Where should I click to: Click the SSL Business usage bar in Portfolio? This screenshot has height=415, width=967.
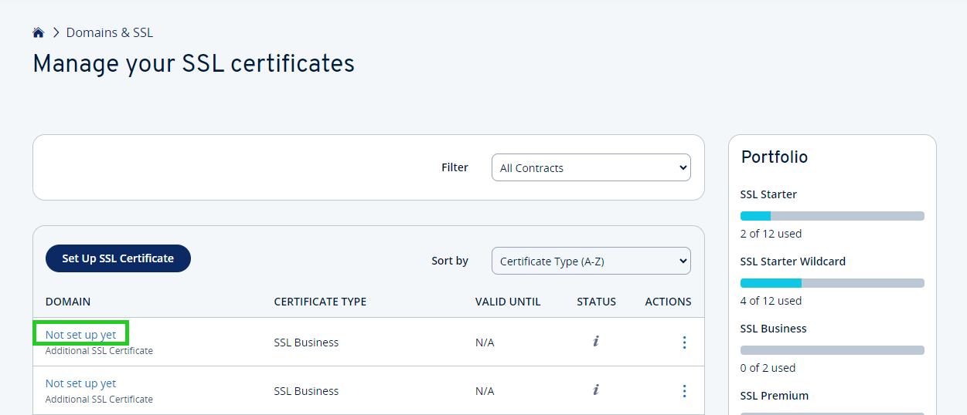[x=832, y=350]
